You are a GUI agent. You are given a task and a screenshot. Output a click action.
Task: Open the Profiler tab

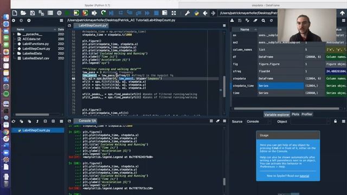pyautogui.click(x=307, y=114)
